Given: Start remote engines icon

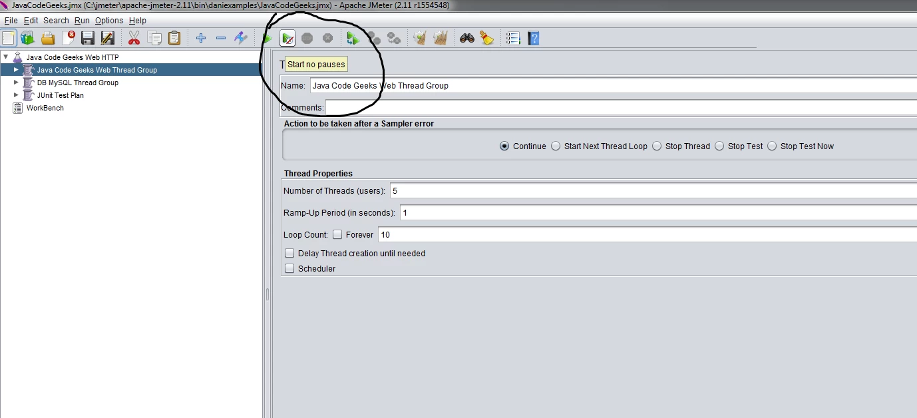Looking at the screenshot, I should coord(353,38).
